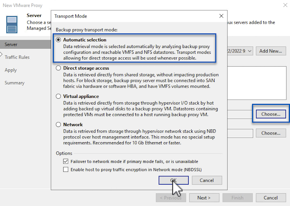Click the transport mode field next to highlighted Choose
The image size is (290, 206).
pos(240,114)
